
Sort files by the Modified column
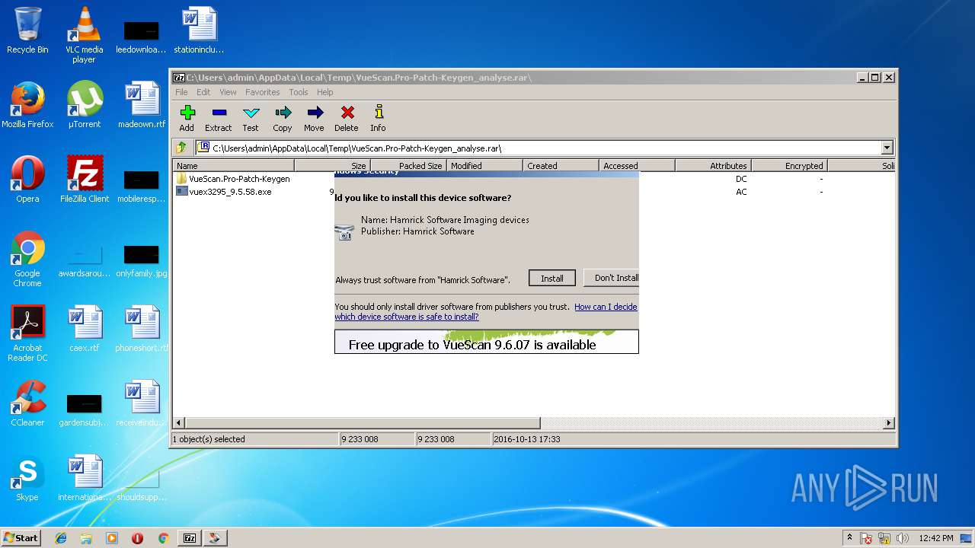(485, 165)
